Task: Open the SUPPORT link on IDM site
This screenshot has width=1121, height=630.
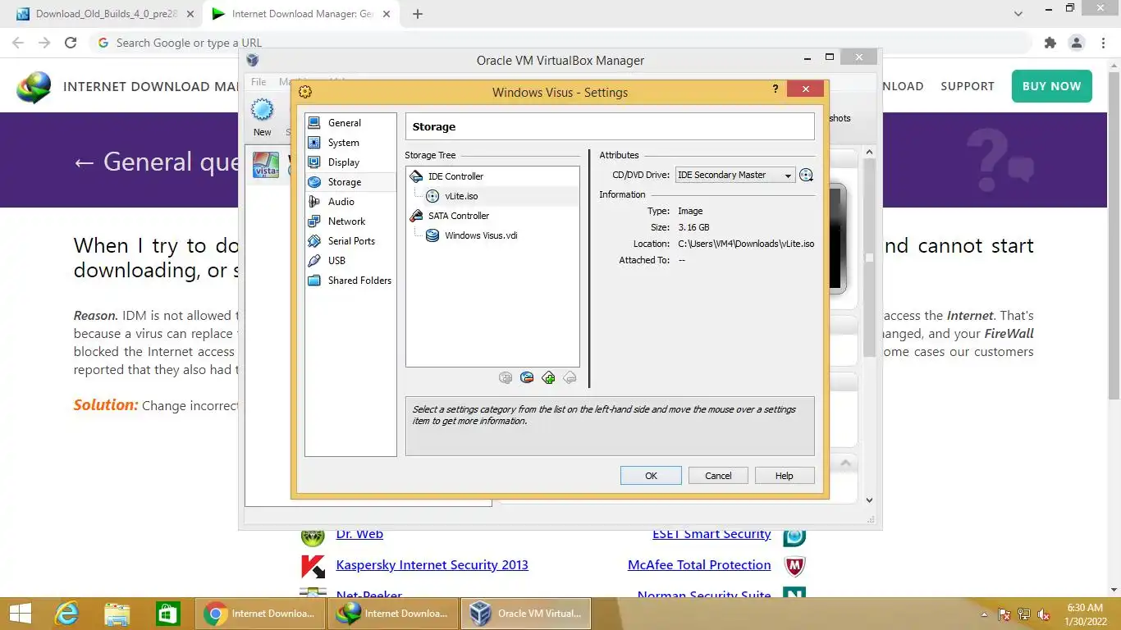Action: click(968, 86)
